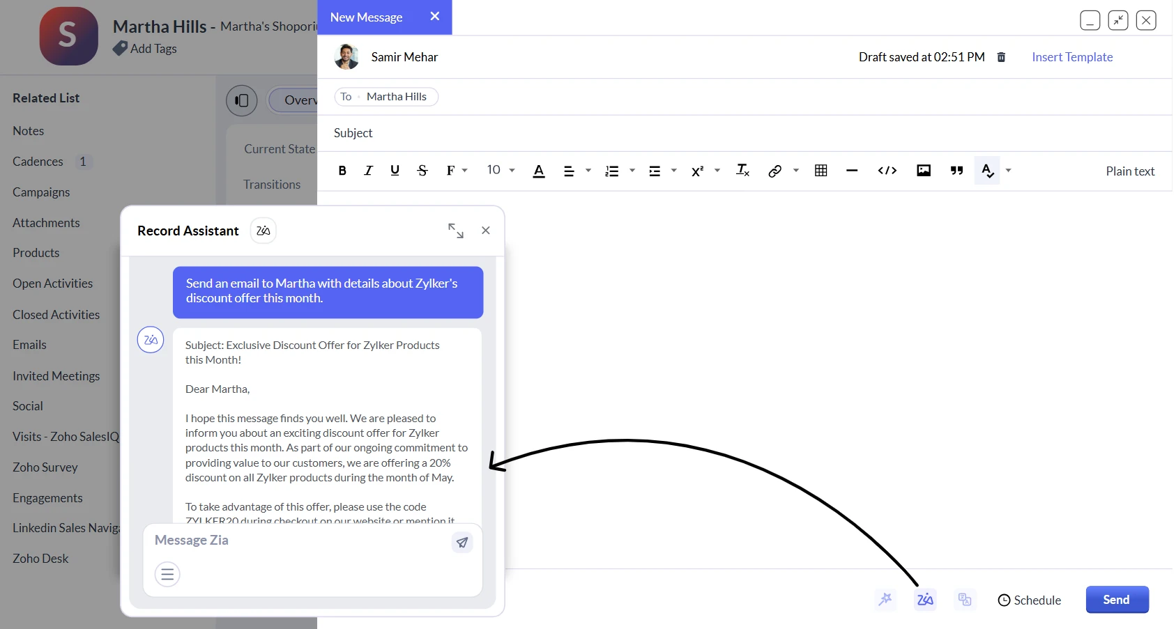
Task: Click the text alignment icon
Action: pos(569,171)
